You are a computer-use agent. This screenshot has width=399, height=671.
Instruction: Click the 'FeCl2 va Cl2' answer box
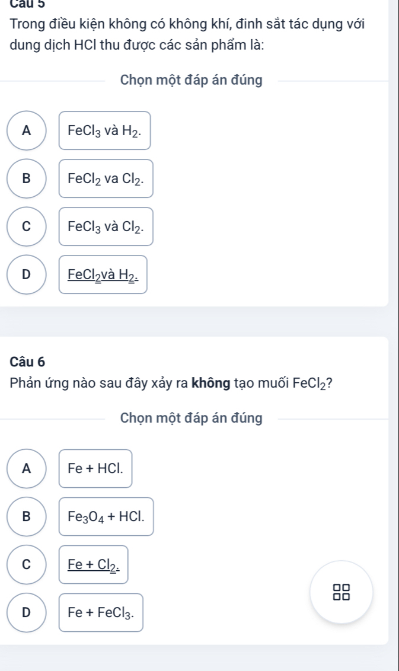[106, 178]
